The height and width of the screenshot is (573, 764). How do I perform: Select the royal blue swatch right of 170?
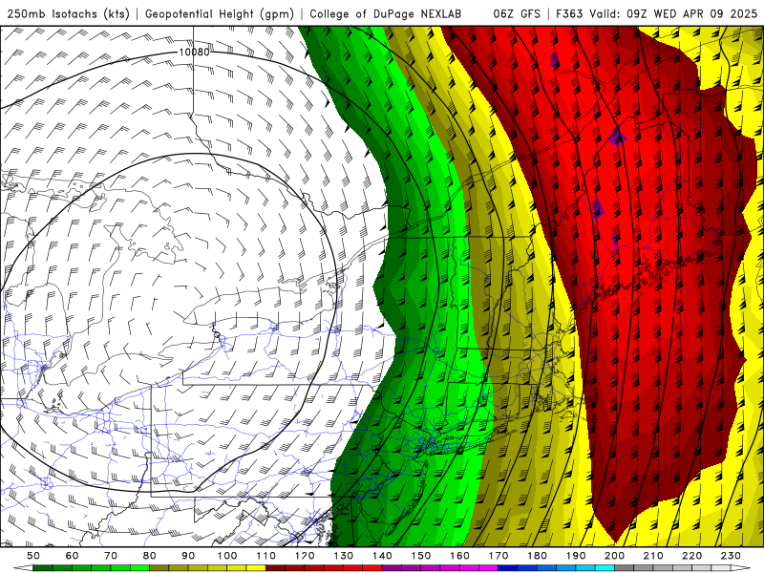[x=508, y=568]
